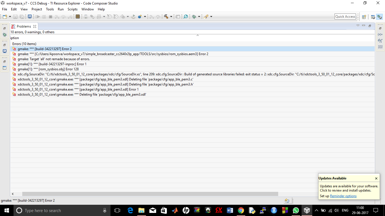
Task: Select the 'Errors (10 items)' group row
Action: tap(193, 44)
